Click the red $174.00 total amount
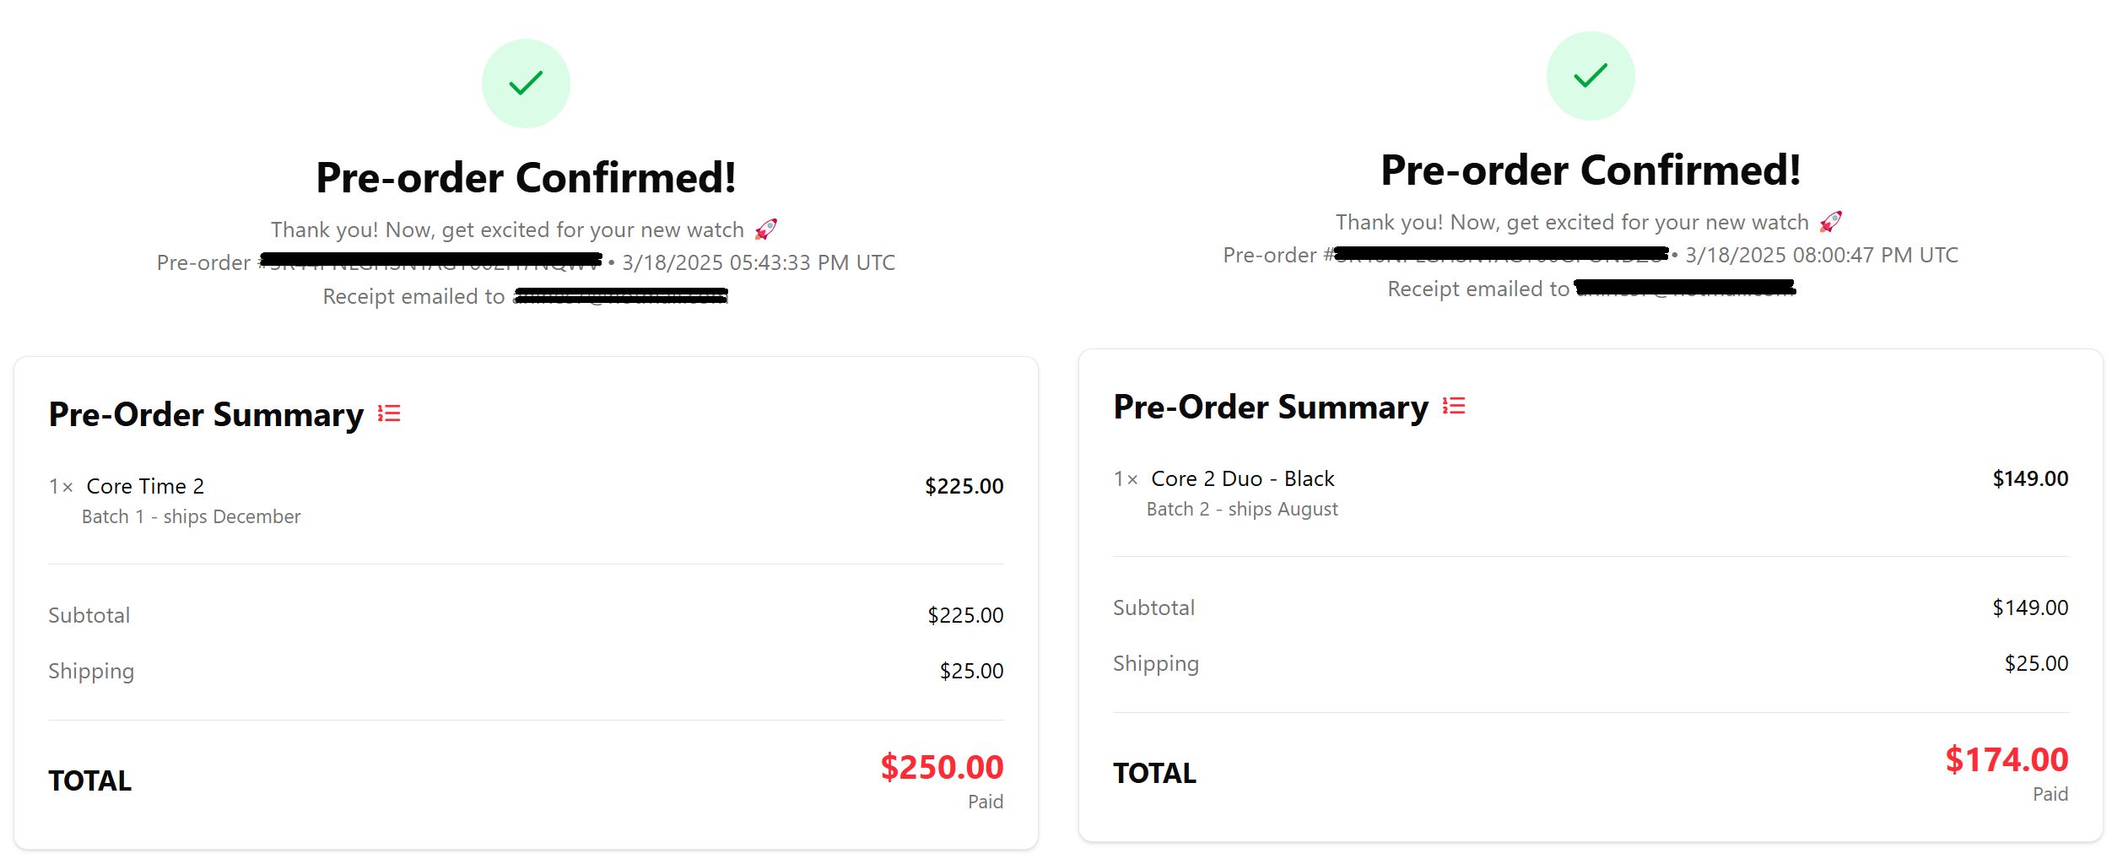 [x=2006, y=759]
